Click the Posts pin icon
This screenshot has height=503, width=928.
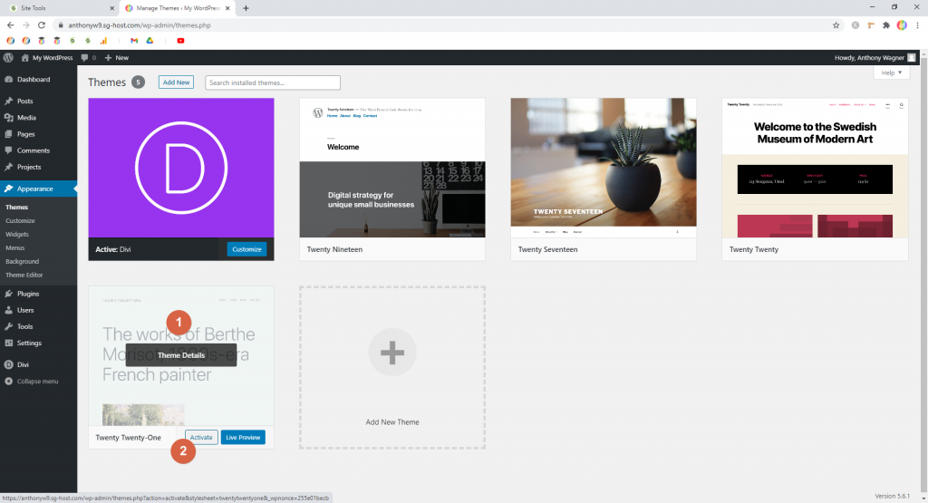click(9, 102)
